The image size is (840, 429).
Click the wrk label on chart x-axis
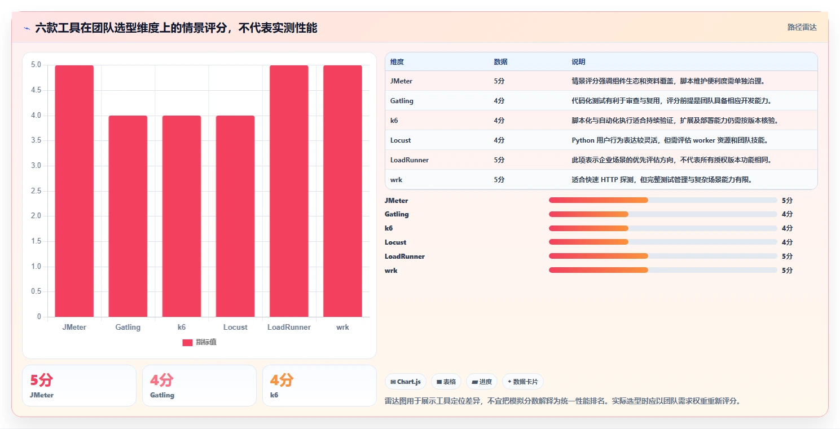tap(342, 328)
